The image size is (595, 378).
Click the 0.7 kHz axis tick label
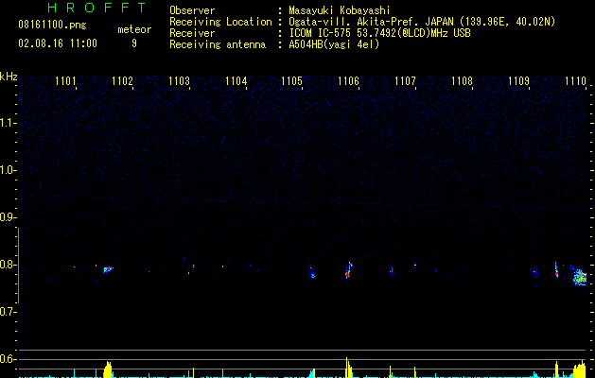[x=8, y=312]
